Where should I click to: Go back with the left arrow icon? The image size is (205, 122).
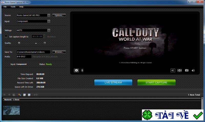[x=5, y=95]
